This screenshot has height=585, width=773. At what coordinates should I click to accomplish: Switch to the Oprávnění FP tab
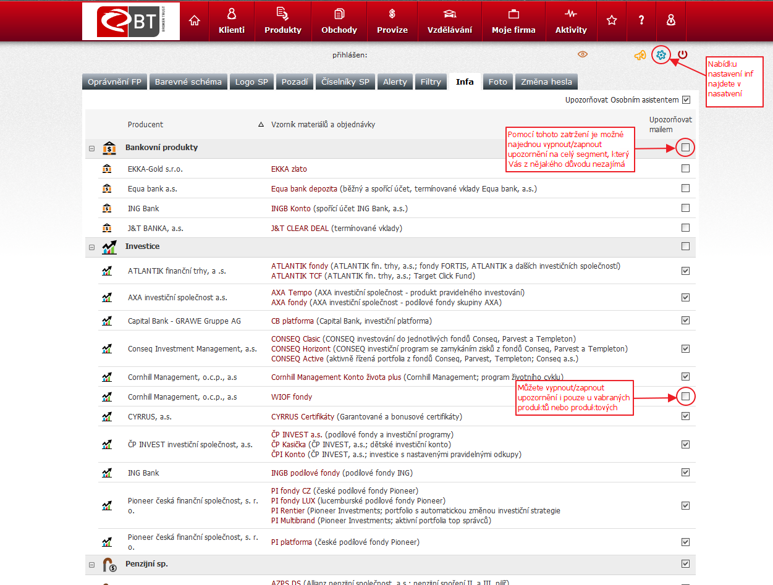click(115, 82)
